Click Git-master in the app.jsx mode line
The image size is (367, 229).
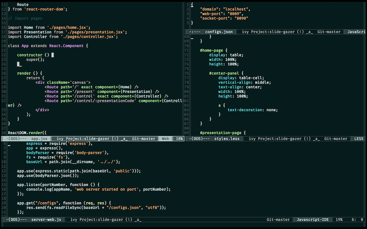click(x=143, y=138)
